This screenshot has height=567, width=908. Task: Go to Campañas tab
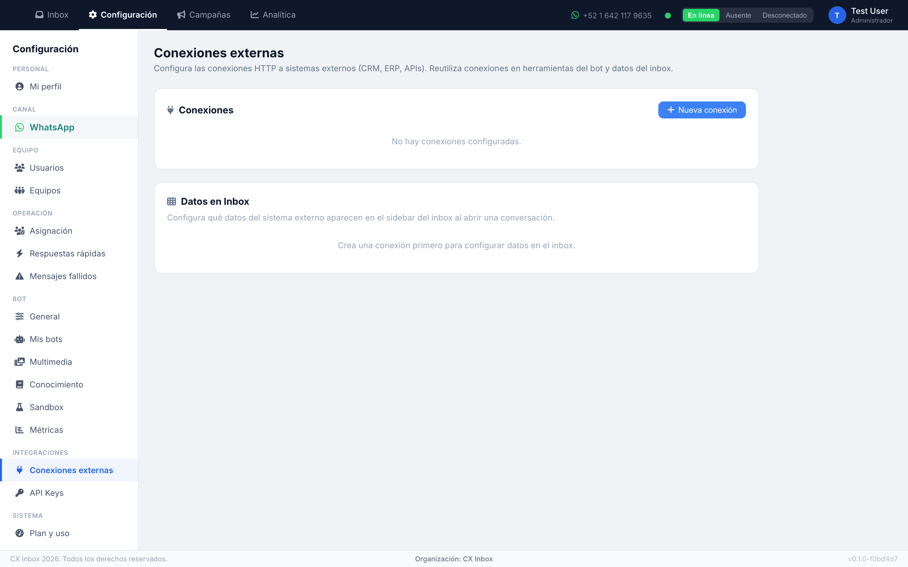pos(204,15)
